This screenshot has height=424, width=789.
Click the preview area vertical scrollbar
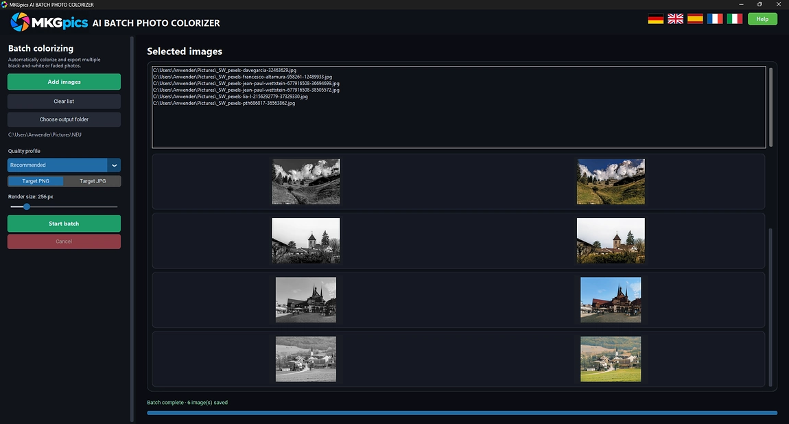(770, 307)
